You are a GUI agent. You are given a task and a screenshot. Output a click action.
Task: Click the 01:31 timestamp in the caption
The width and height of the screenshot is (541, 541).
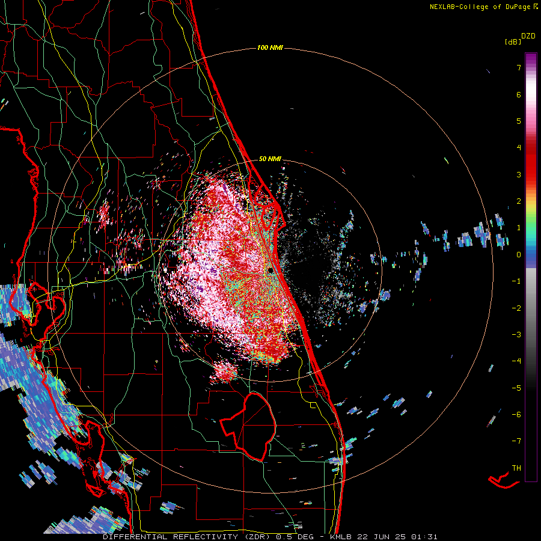tap(425, 537)
